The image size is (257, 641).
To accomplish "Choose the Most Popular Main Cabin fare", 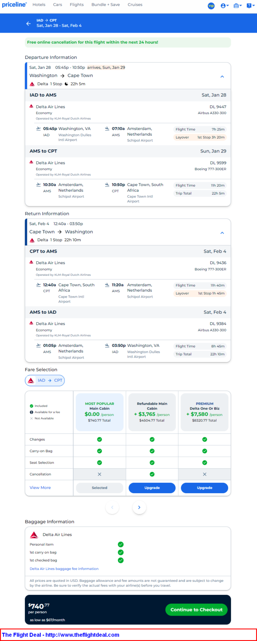I will (x=100, y=412).
